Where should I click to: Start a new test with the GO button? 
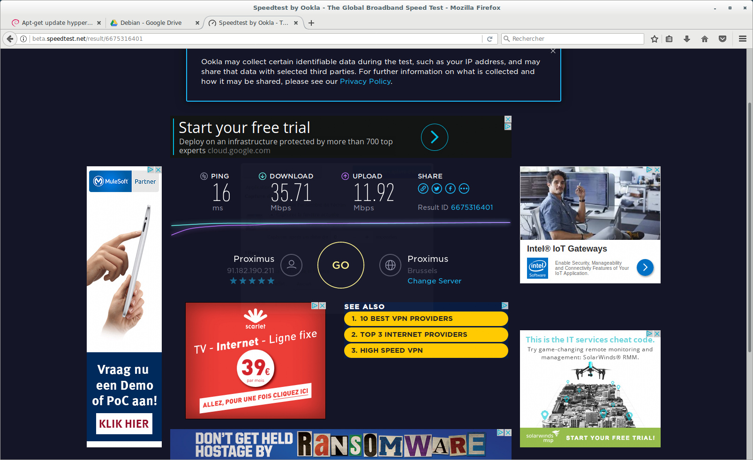(x=341, y=265)
